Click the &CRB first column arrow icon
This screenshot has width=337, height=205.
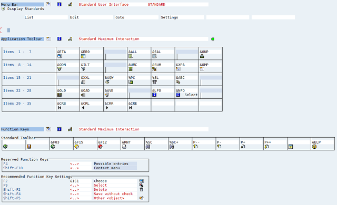(60, 108)
